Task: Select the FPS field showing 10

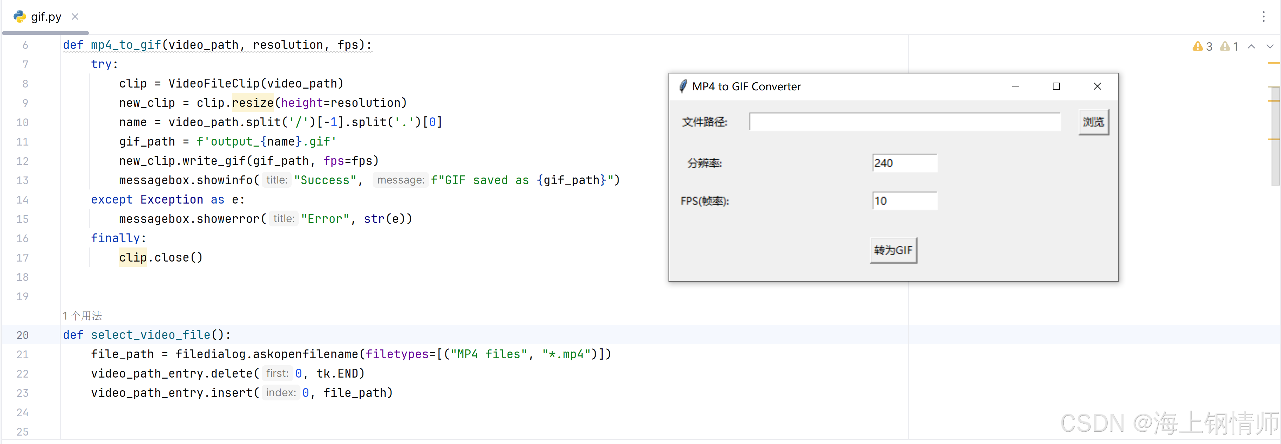Action: tap(904, 200)
